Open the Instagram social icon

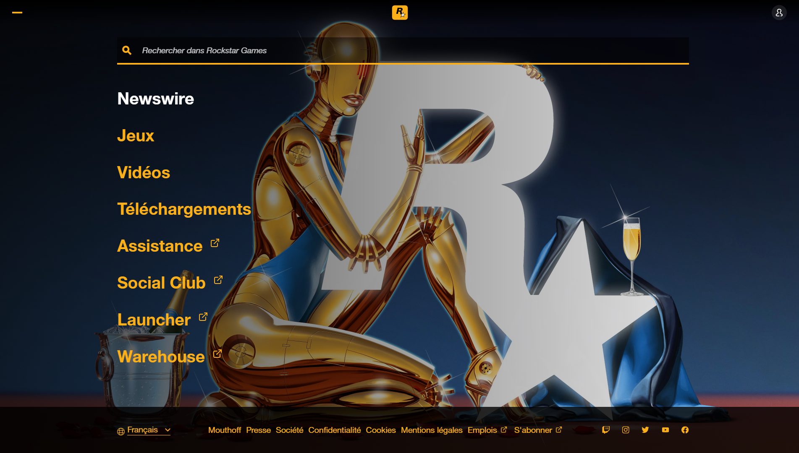(626, 430)
